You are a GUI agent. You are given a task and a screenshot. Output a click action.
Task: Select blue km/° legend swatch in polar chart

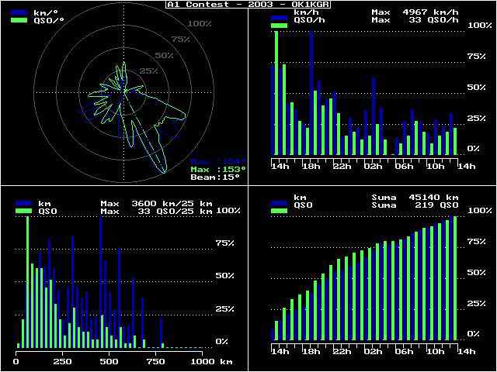pyautogui.click(x=20, y=12)
